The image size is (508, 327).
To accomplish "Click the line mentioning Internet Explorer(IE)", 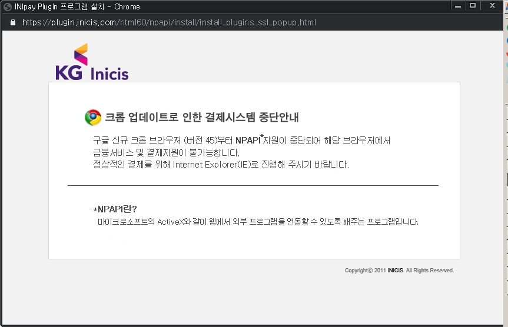I will 221,165.
